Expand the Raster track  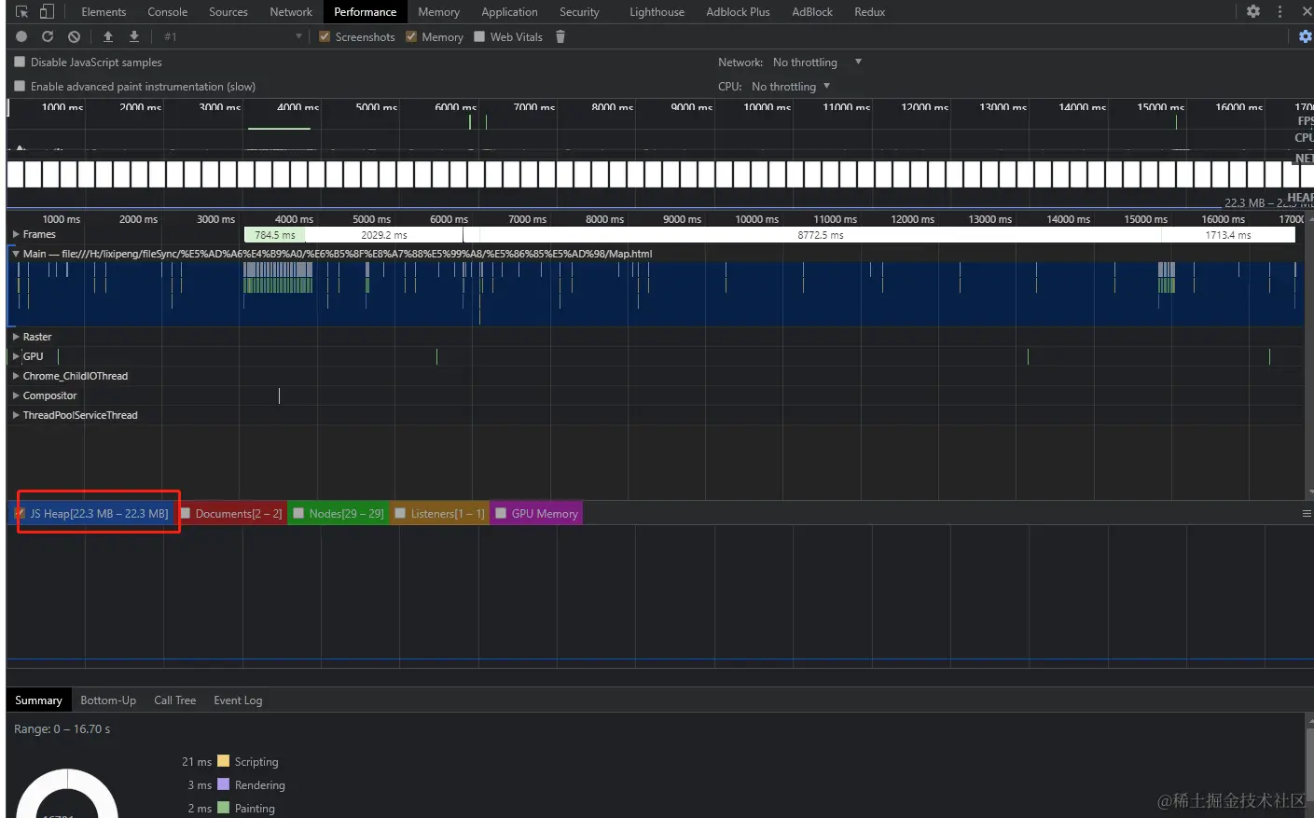[16, 337]
